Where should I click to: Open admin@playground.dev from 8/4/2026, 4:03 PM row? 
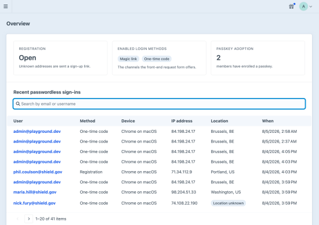(x=37, y=162)
